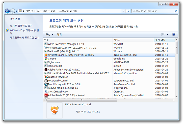
Task: Open 네트워크에서 프로그램 설치 link
Action: click(x=25, y=38)
